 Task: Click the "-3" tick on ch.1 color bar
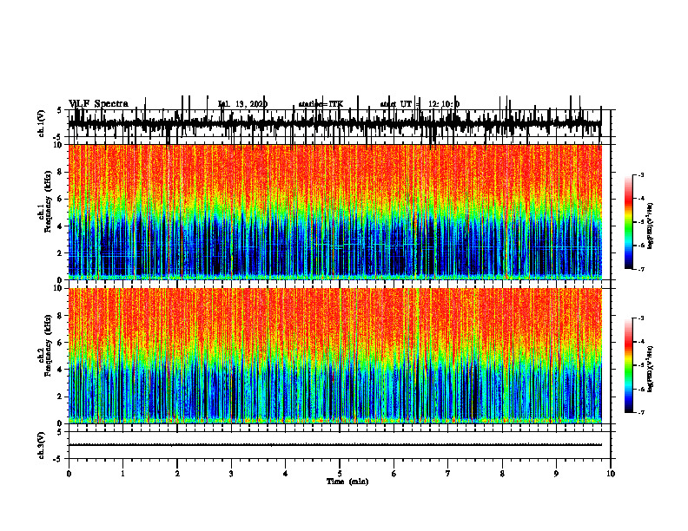tap(640, 174)
